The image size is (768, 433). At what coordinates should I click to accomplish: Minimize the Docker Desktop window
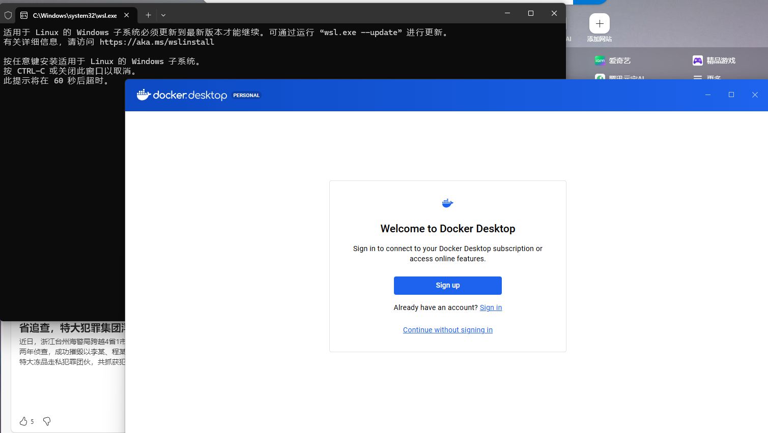(707, 95)
